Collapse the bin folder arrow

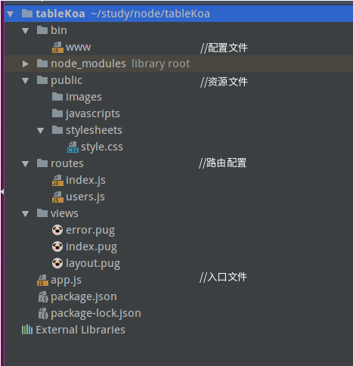26,31
